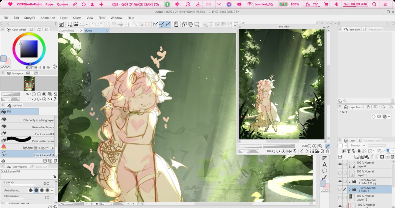Viewport: 395px width, 208px height.
Task: Open the Filter menu
Action: coord(102,18)
